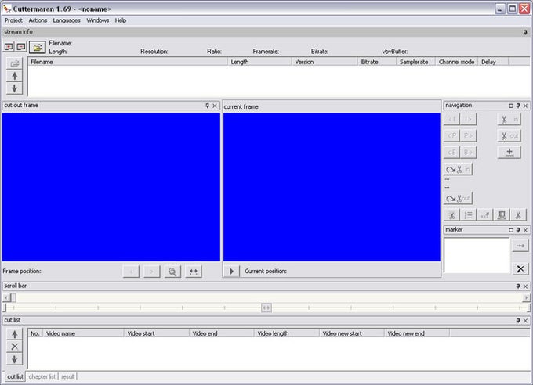Click the scroll bar right arrow
The image size is (533, 385).
pos(526,297)
